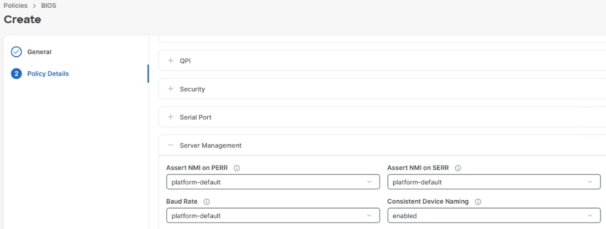The height and width of the screenshot is (229, 606).
Task: Click the General step checkmark icon
Action: (x=16, y=52)
